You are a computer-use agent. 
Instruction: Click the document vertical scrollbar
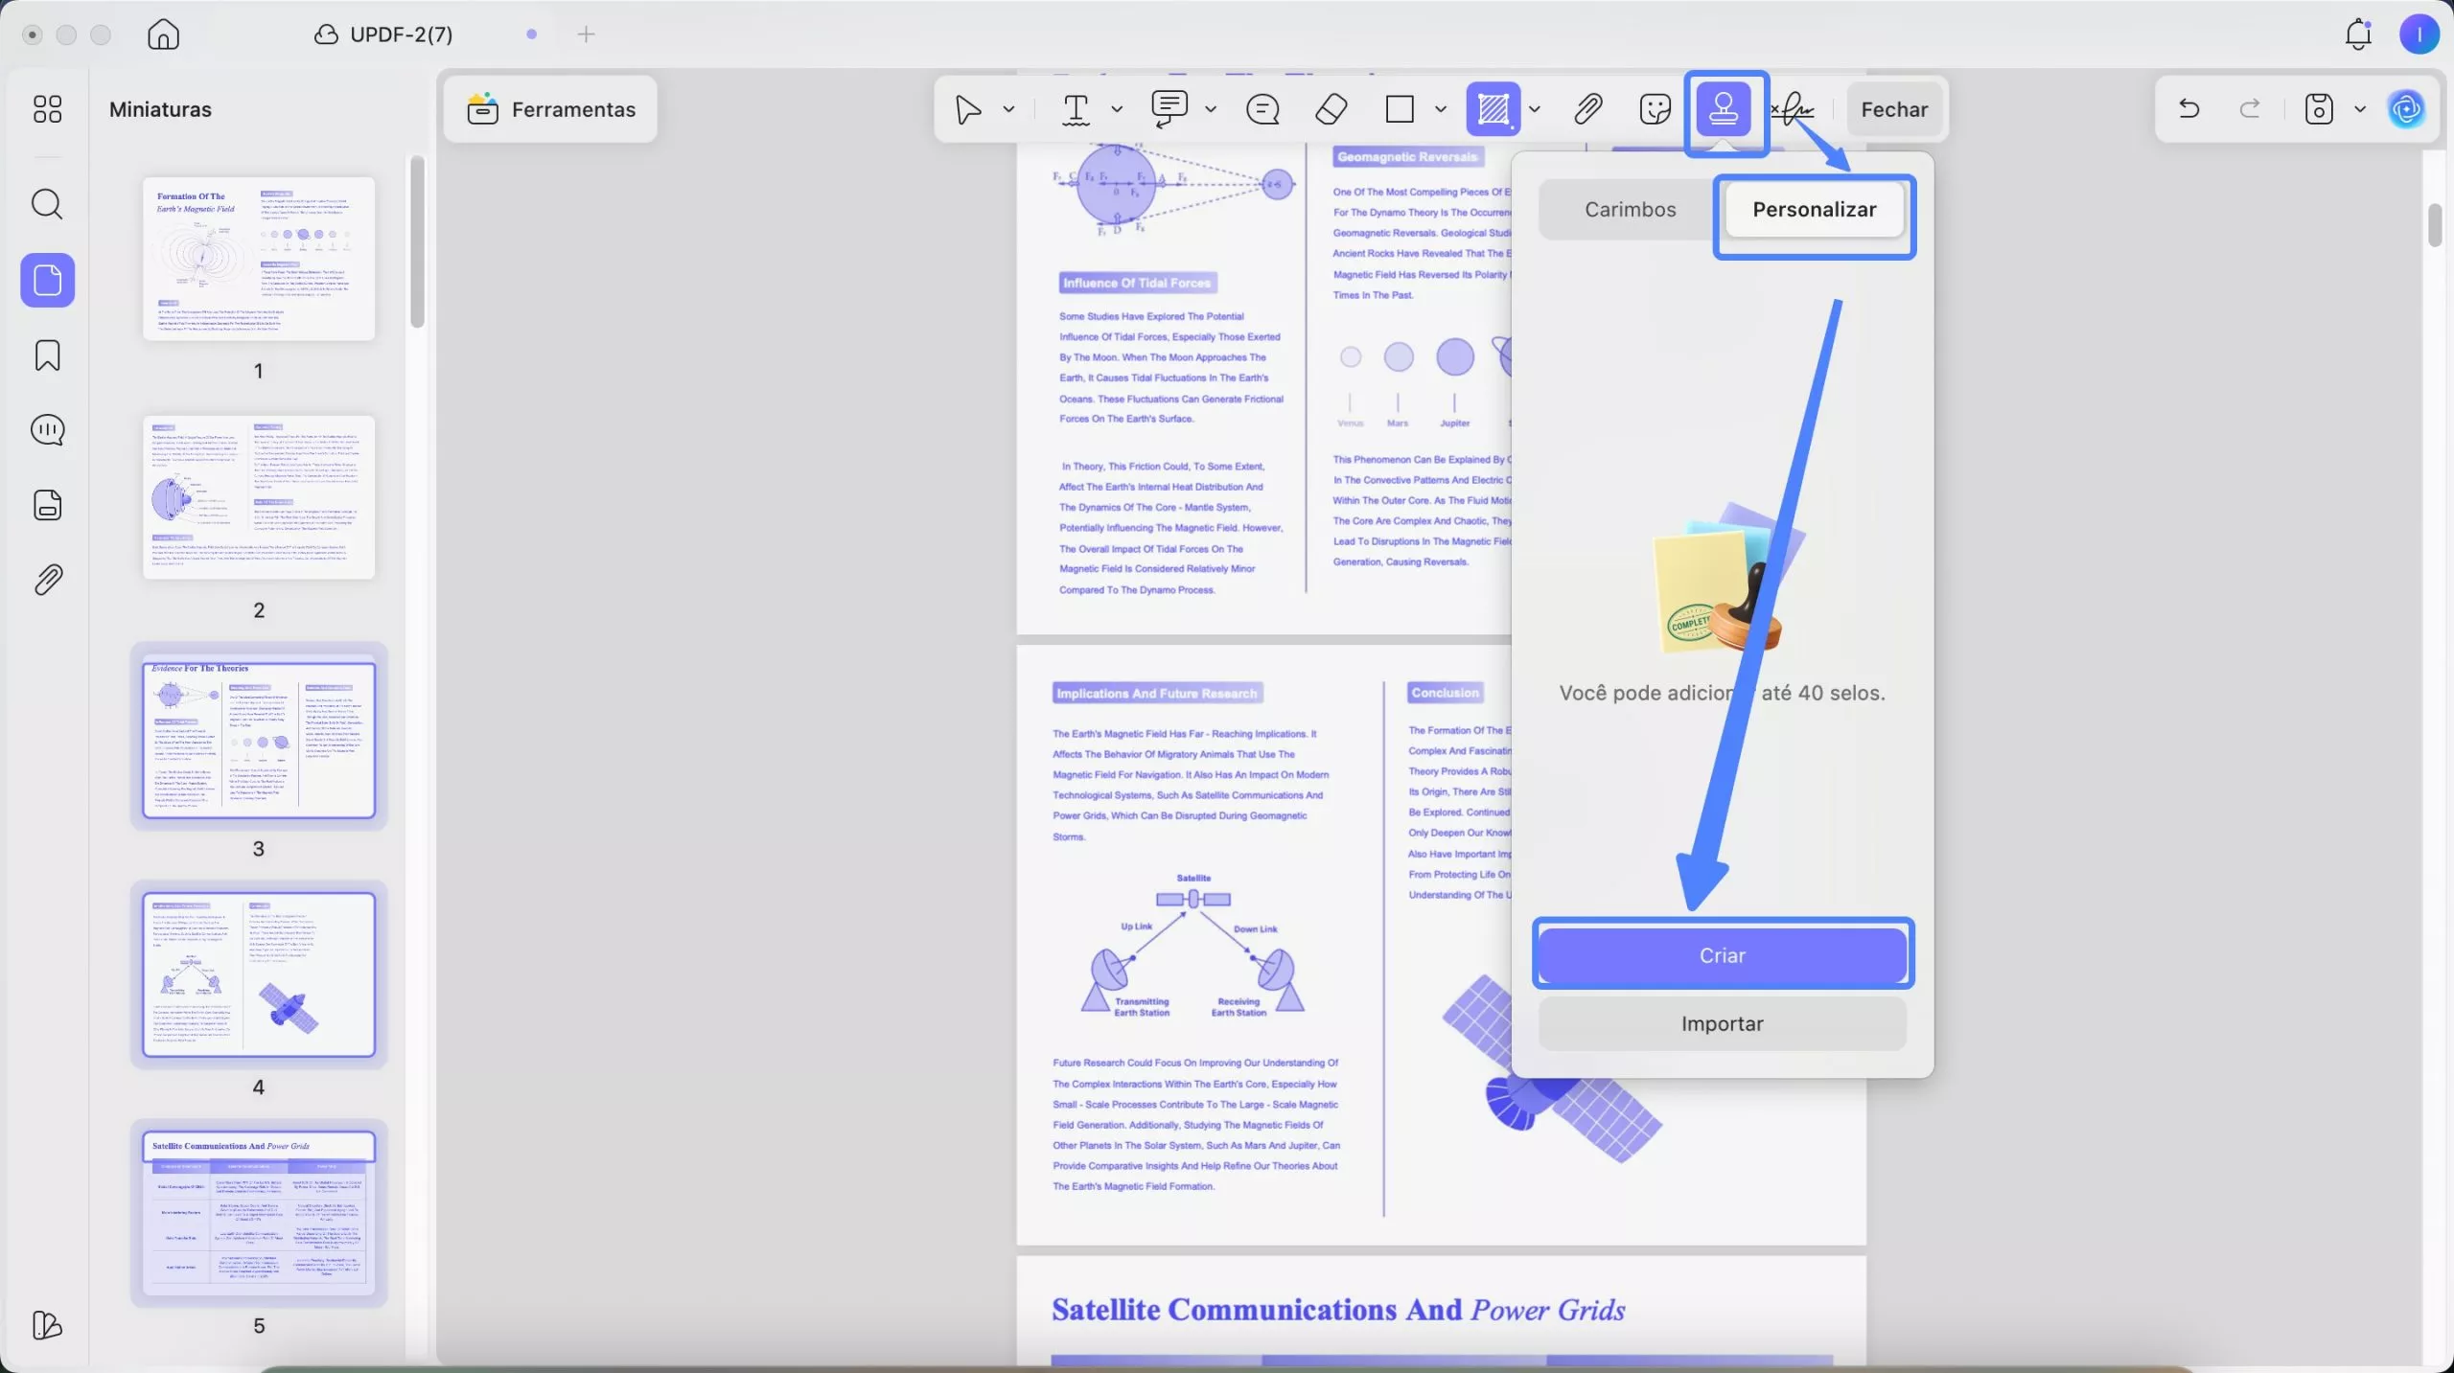[x=2435, y=226]
